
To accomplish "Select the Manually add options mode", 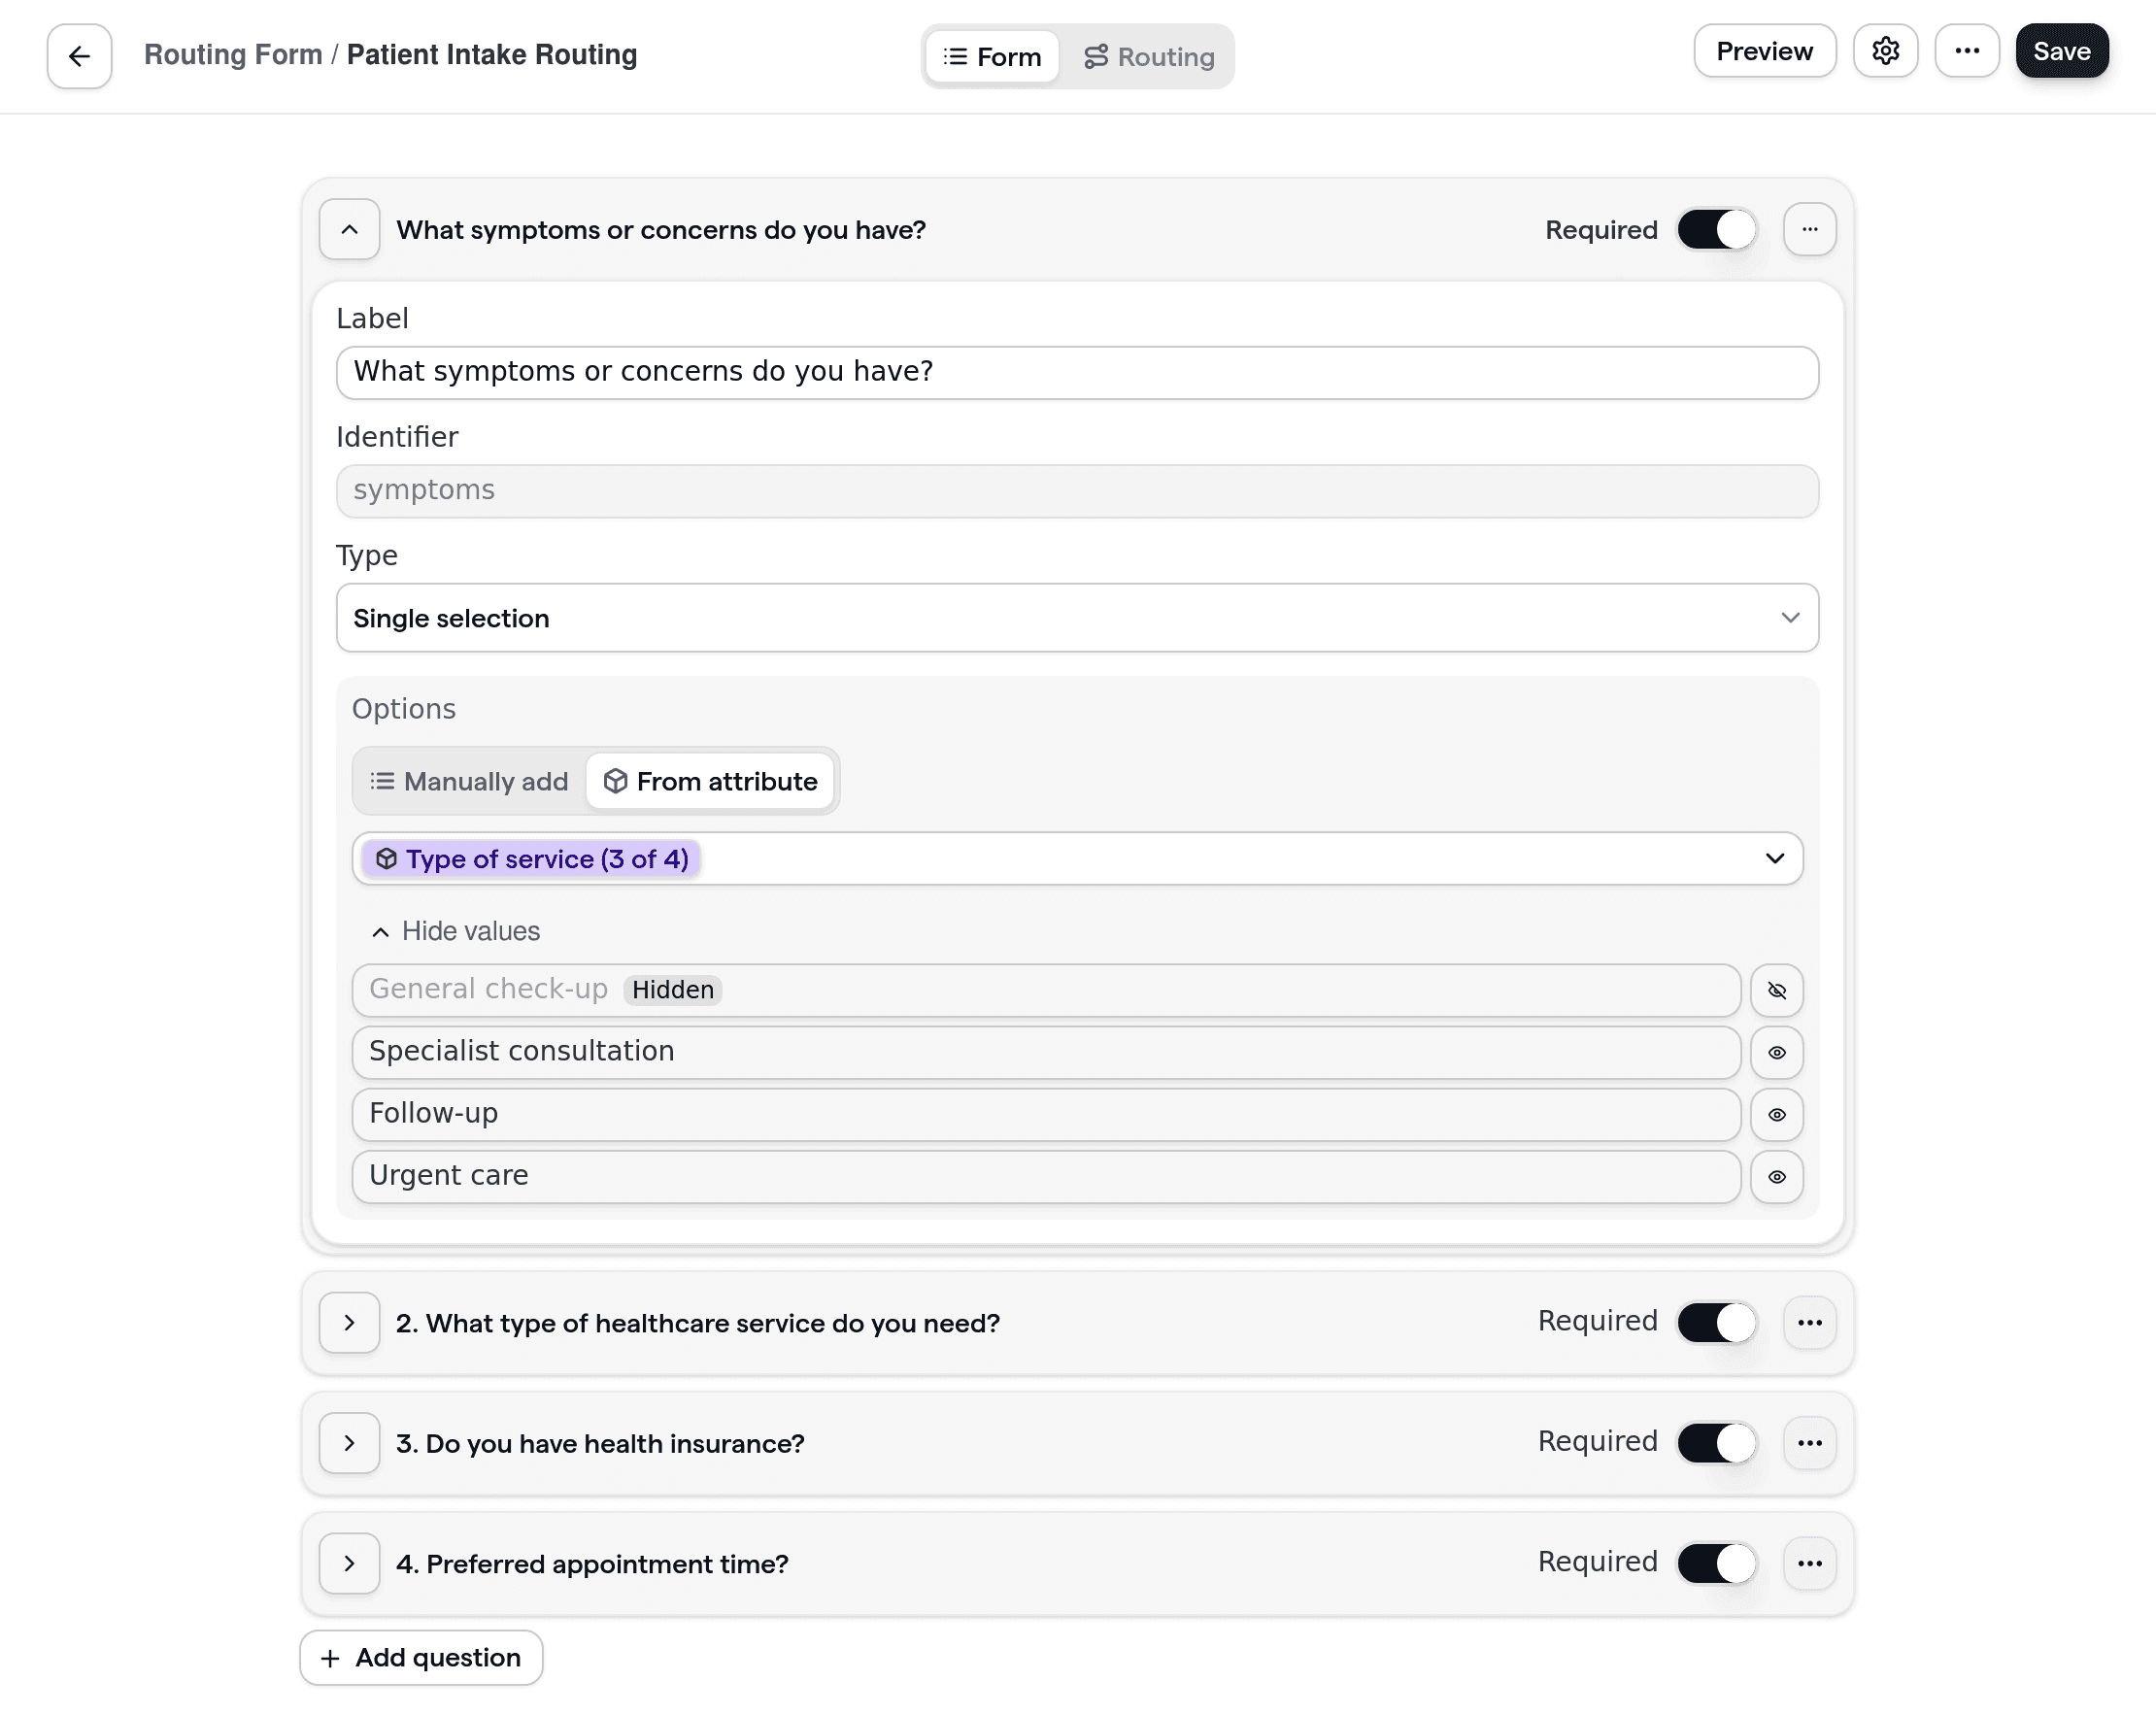I will coord(467,781).
